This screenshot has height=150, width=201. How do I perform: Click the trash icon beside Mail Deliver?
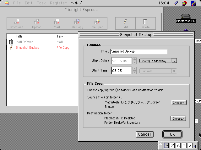[11, 42]
